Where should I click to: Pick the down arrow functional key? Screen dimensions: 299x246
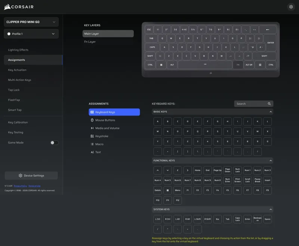tap(167, 170)
